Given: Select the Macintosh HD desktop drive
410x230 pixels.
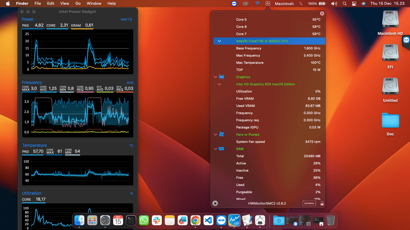Looking at the screenshot, I should coord(390,23).
